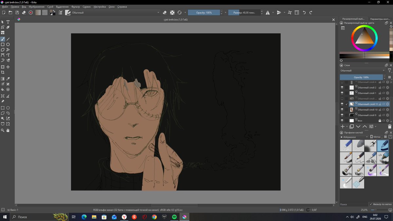Select the Line tool
This screenshot has height=221, width=393.
[8, 39]
